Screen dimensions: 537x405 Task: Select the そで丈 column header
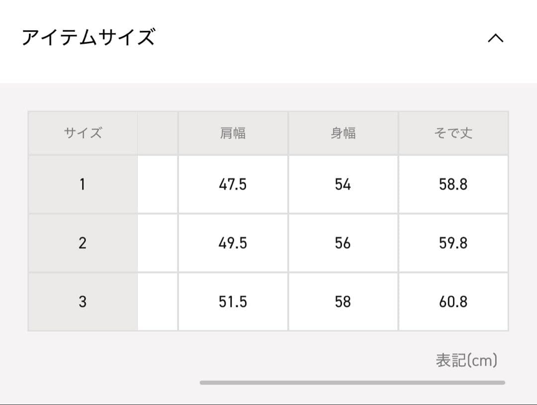click(453, 133)
